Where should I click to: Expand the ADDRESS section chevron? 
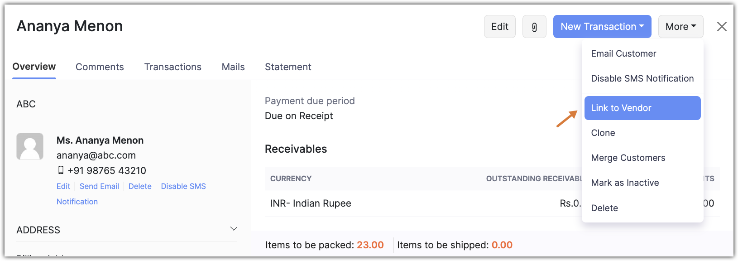click(234, 229)
